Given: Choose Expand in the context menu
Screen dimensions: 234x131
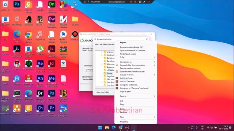Looking at the screenshot, I should (136, 43).
